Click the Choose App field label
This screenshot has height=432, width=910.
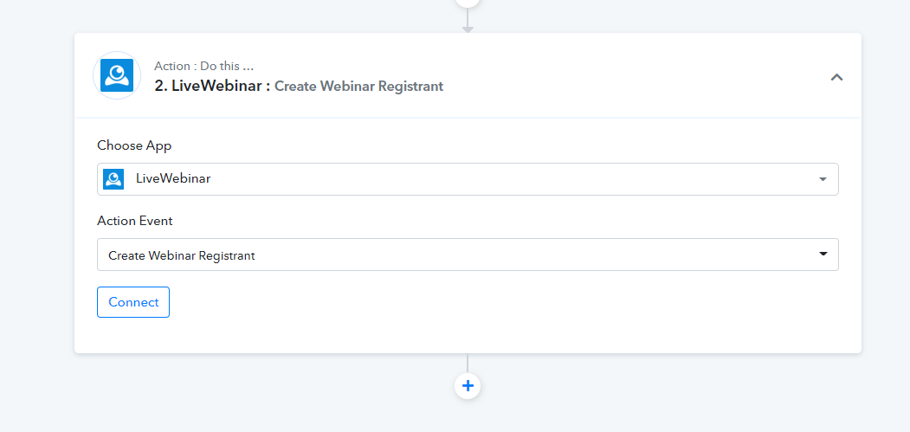point(134,145)
